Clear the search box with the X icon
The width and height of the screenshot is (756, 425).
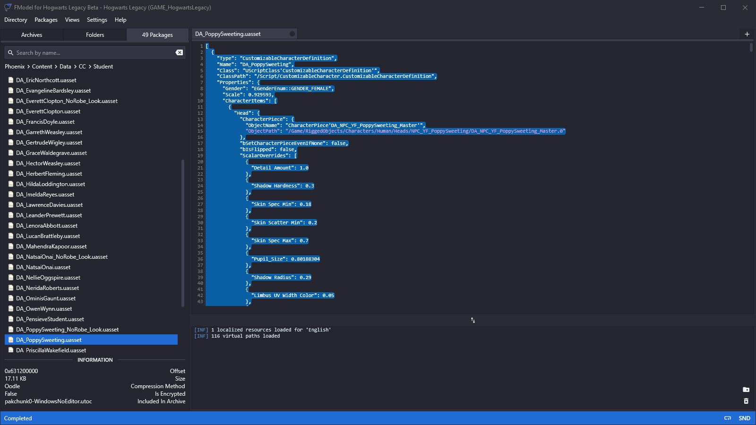point(179,52)
